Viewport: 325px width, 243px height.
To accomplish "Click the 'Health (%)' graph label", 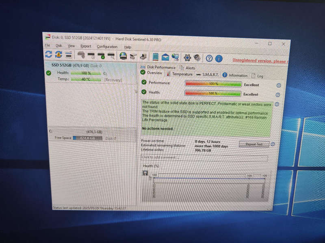I will [151, 166].
